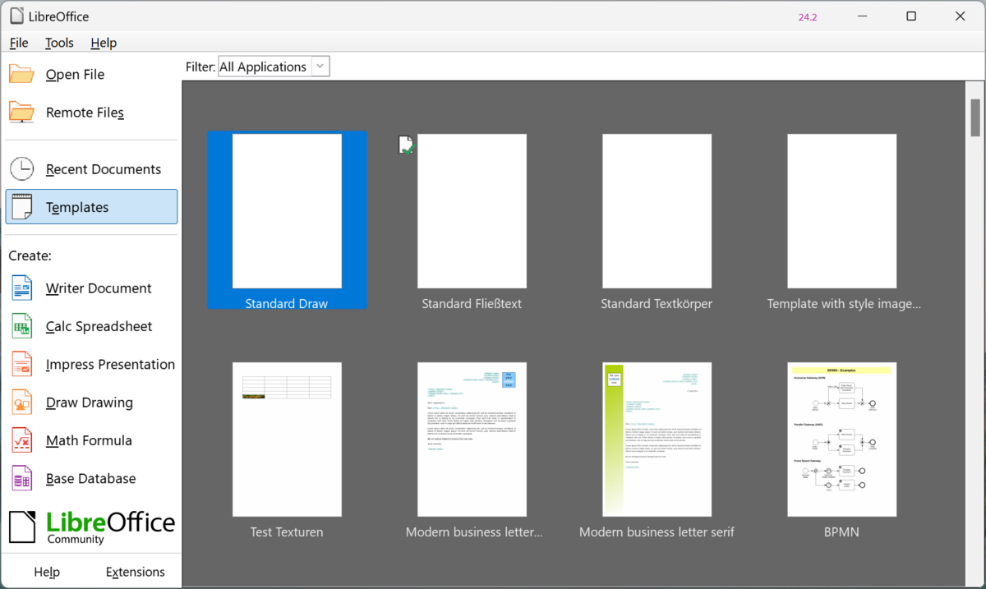Select the Template with style image thumbnail

(x=842, y=211)
